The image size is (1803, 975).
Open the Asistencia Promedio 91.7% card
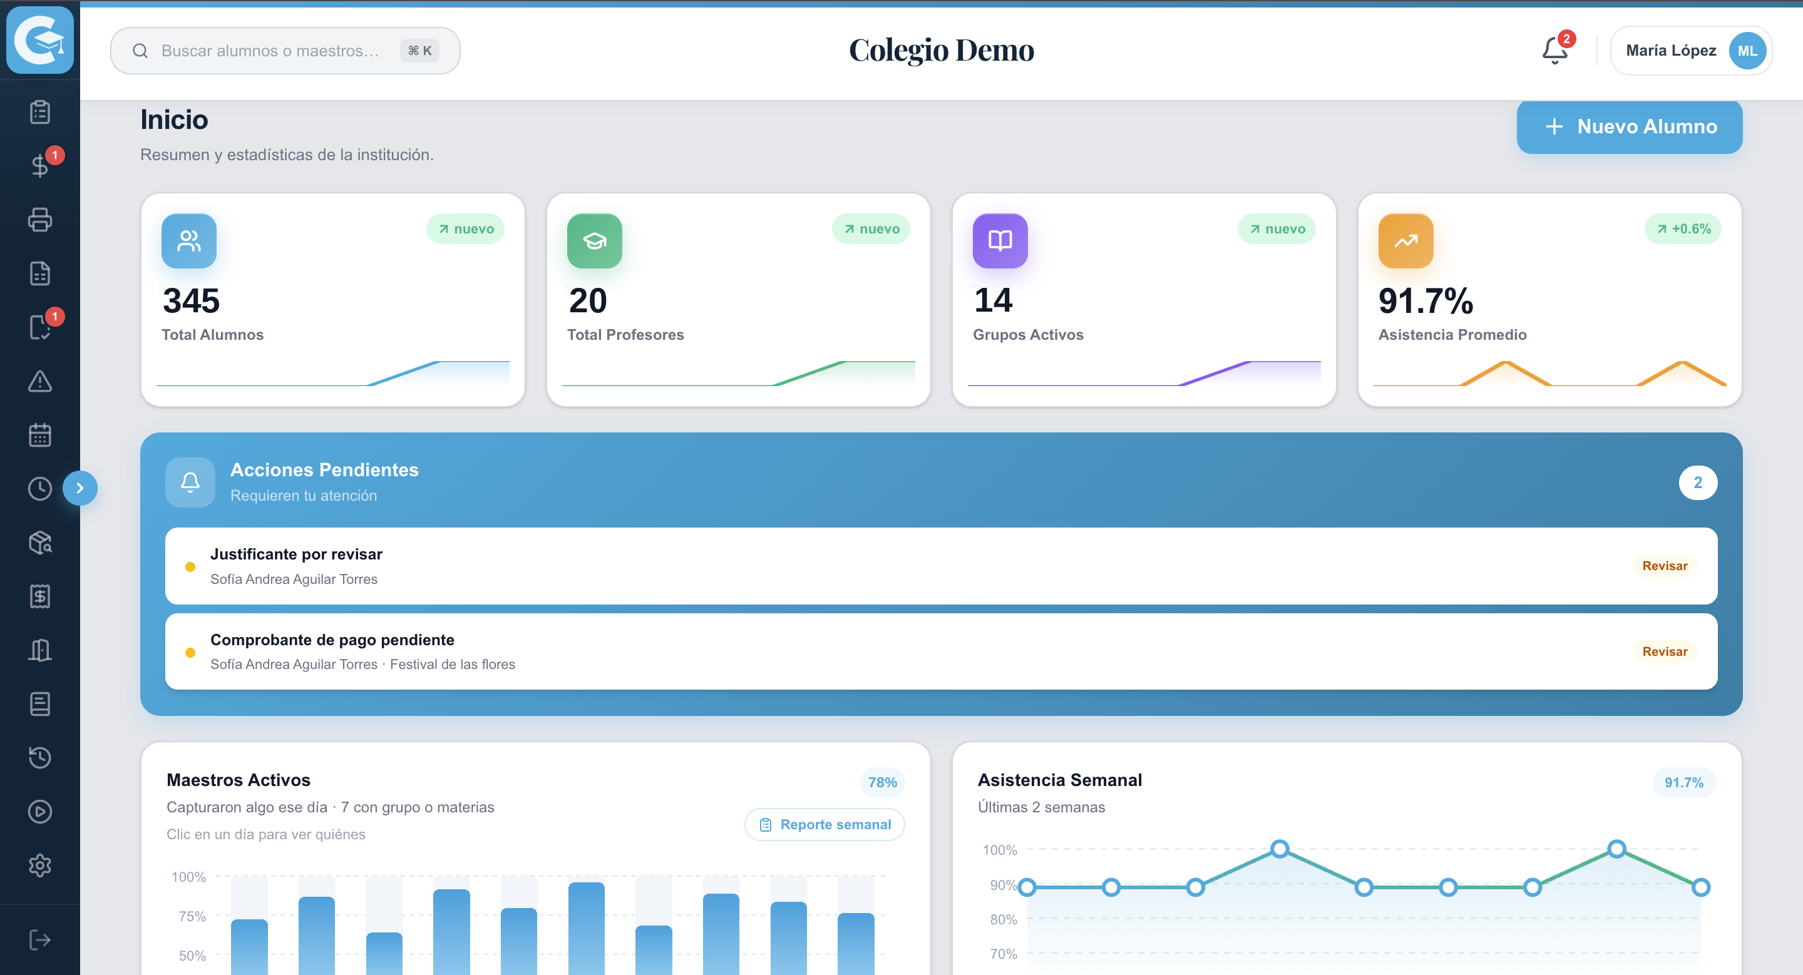(x=1549, y=300)
